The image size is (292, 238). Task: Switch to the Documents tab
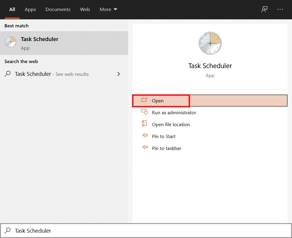click(58, 10)
